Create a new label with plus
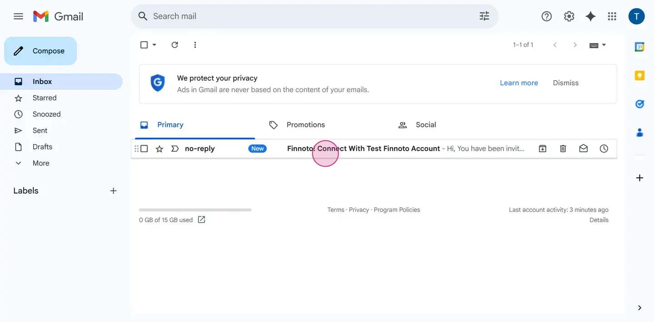 [114, 191]
